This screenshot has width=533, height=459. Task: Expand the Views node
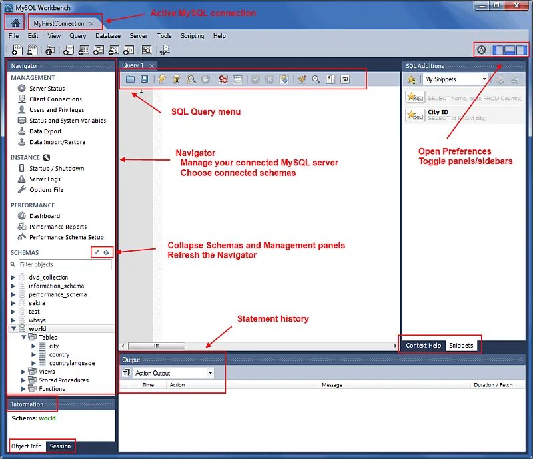pos(23,372)
